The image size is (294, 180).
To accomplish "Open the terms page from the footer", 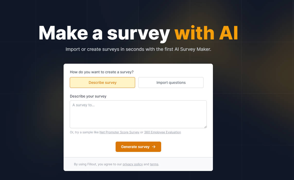I will coord(154,164).
